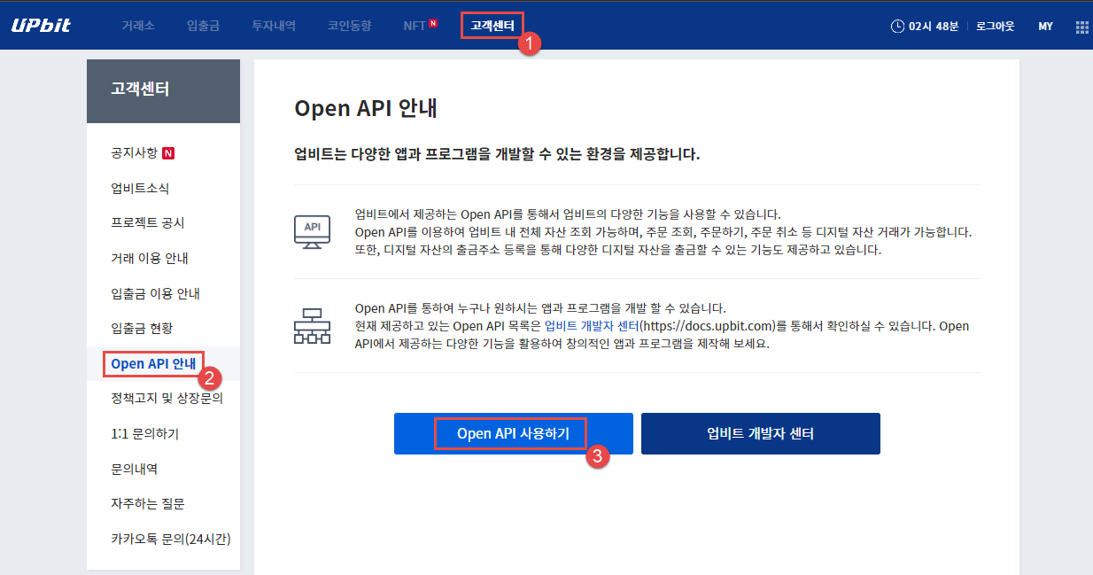1093x575 pixels.
Task: Follow the 업비트 개발자 센터 inline link
Action: (x=592, y=326)
